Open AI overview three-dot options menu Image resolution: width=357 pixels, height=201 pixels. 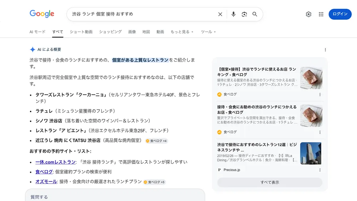coord(325,50)
